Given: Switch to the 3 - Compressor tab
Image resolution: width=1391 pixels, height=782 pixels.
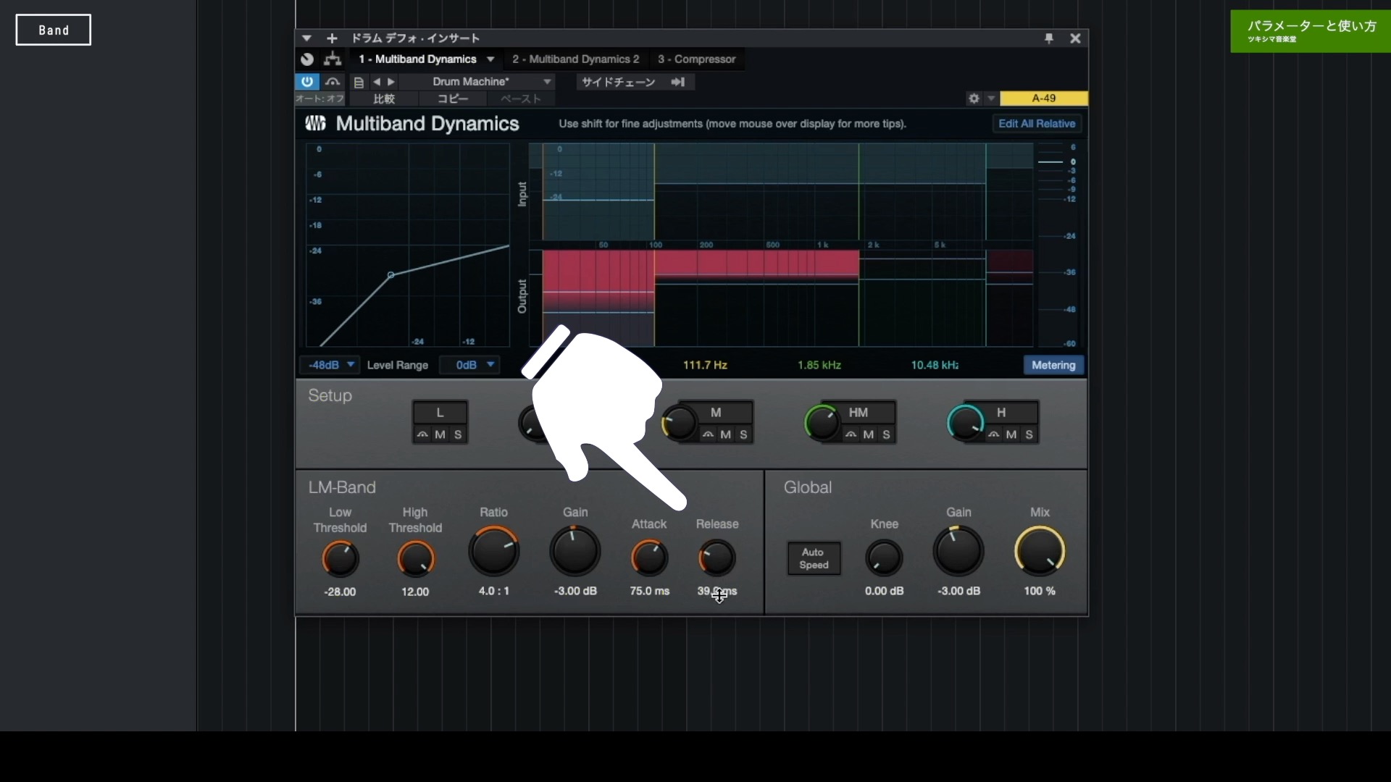Looking at the screenshot, I should [696, 59].
